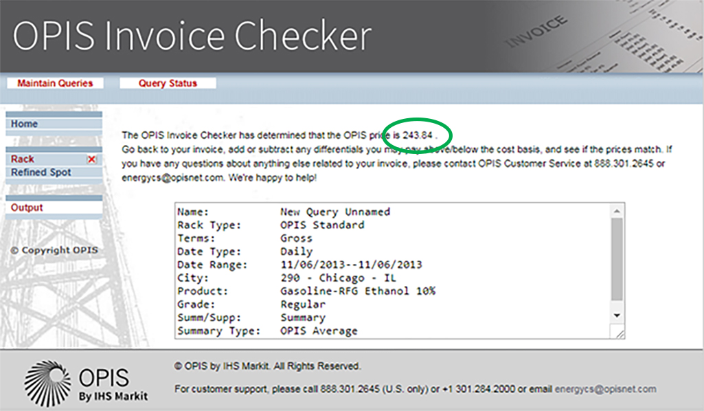
Task: Click the results box scrollbar thumb
Action: pos(617,259)
